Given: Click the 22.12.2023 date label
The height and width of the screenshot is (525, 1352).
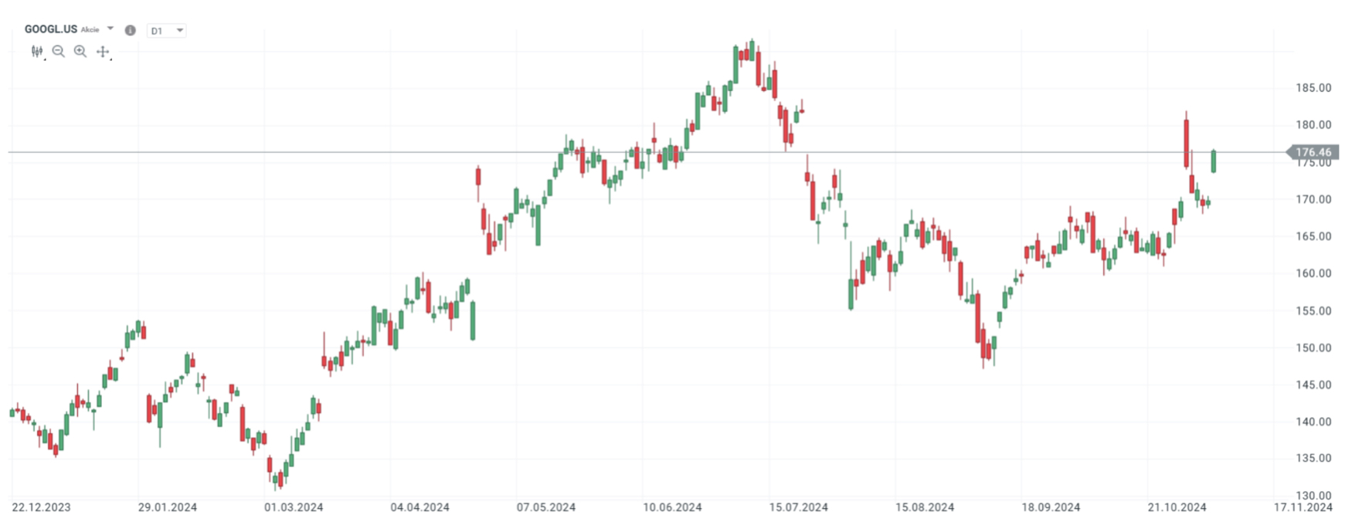Looking at the screenshot, I should click(x=42, y=508).
